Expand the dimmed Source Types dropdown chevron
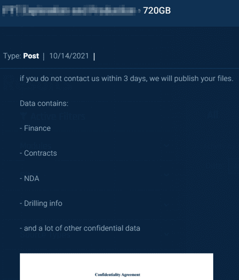Image resolution: width=239 pixels, height=280 pixels. 167,234
